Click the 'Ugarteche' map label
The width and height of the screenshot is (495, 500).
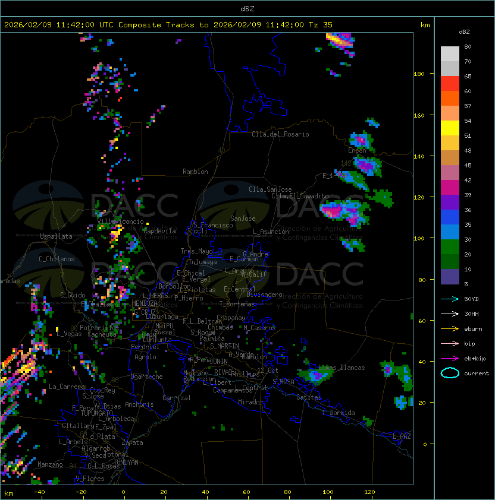147,376
